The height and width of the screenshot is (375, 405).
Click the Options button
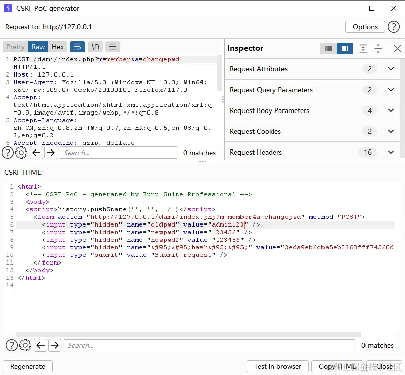click(x=365, y=27)
